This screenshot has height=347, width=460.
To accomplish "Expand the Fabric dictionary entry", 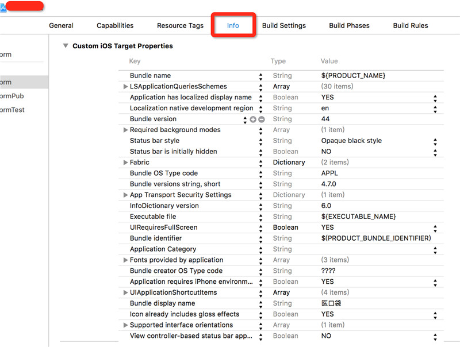I will coord(125,163).
